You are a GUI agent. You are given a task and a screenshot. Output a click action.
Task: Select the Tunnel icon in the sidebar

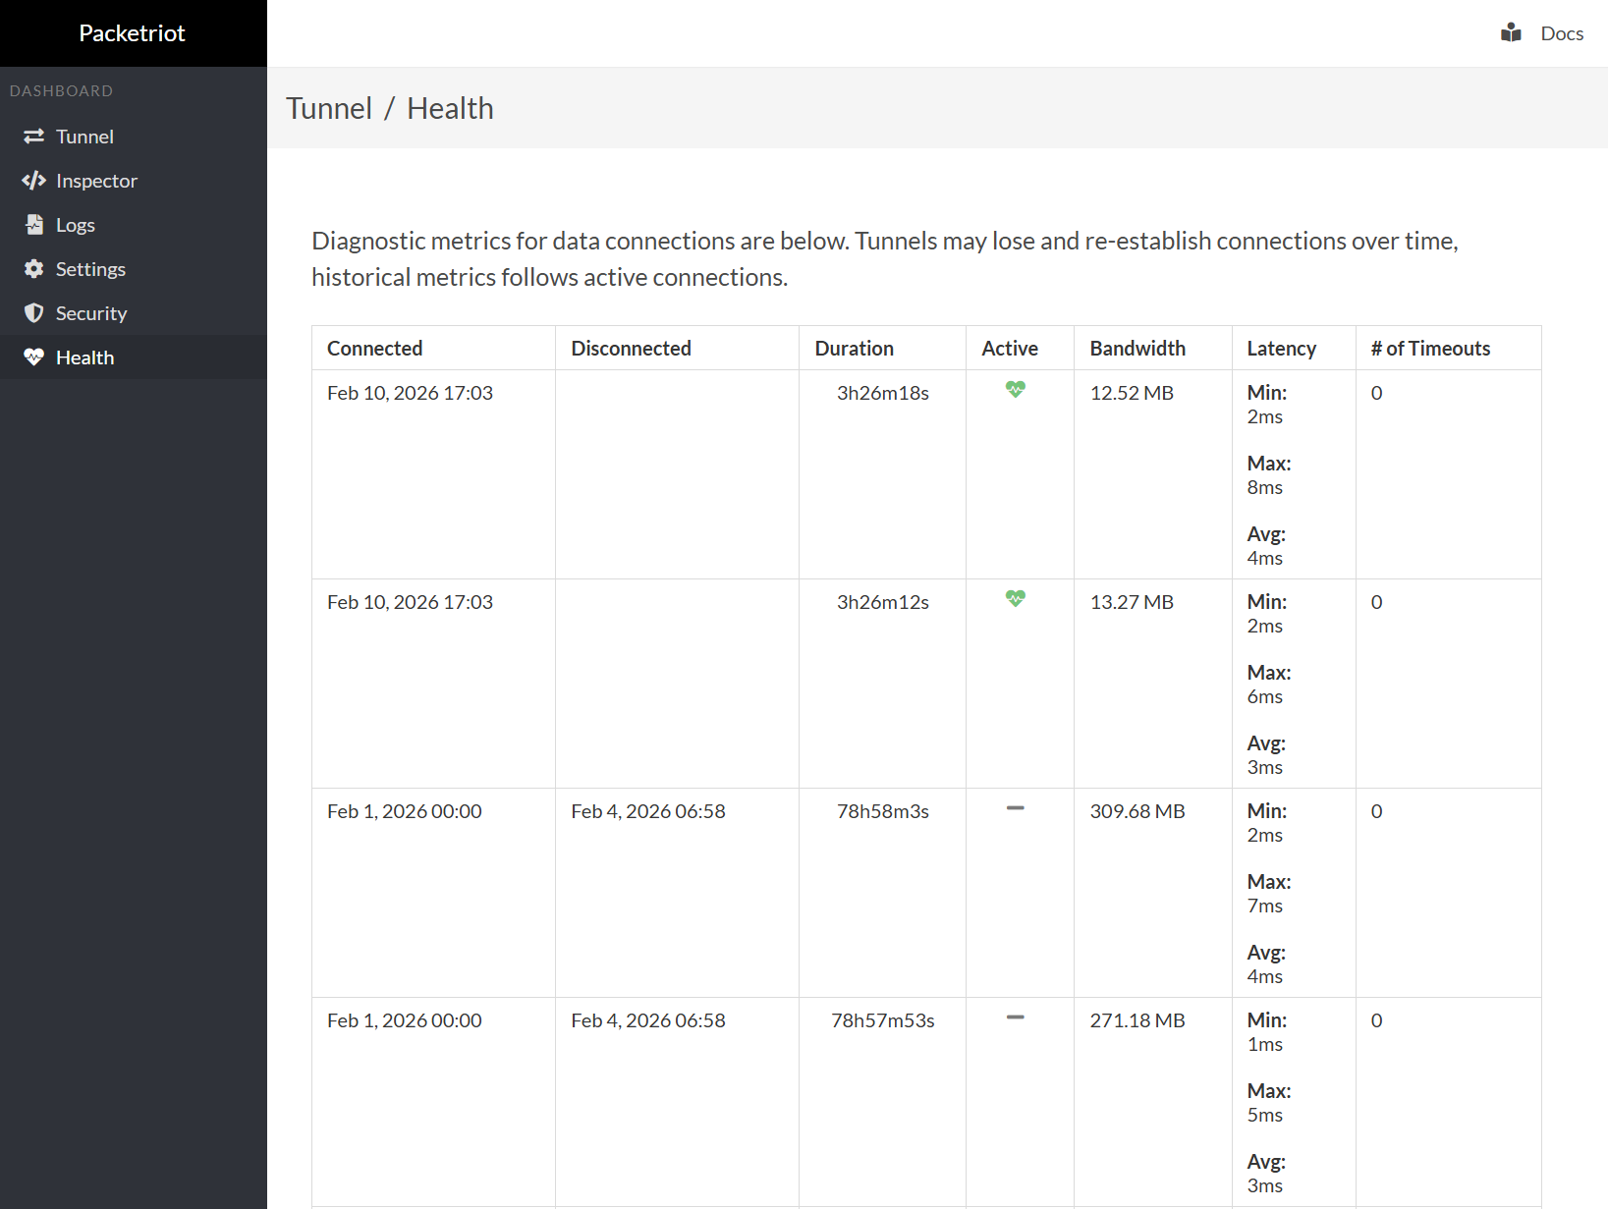coord(33,137)
